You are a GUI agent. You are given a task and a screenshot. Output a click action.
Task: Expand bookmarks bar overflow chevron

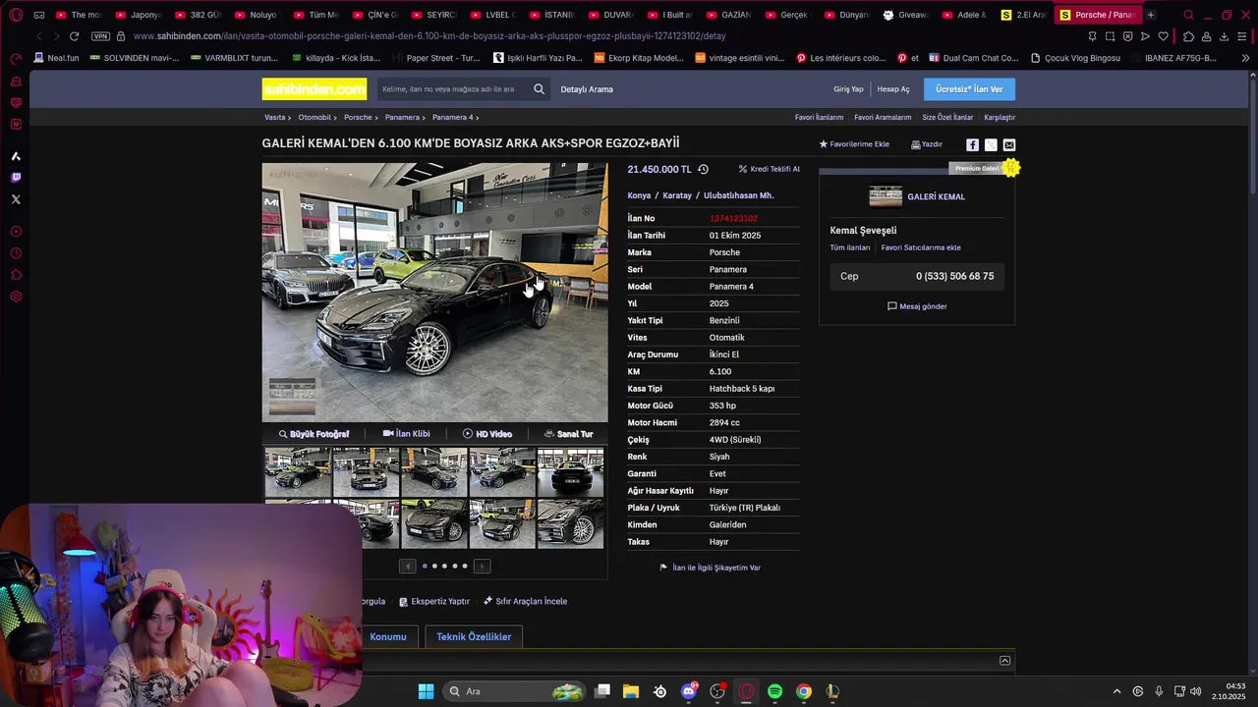[1245, 58]
